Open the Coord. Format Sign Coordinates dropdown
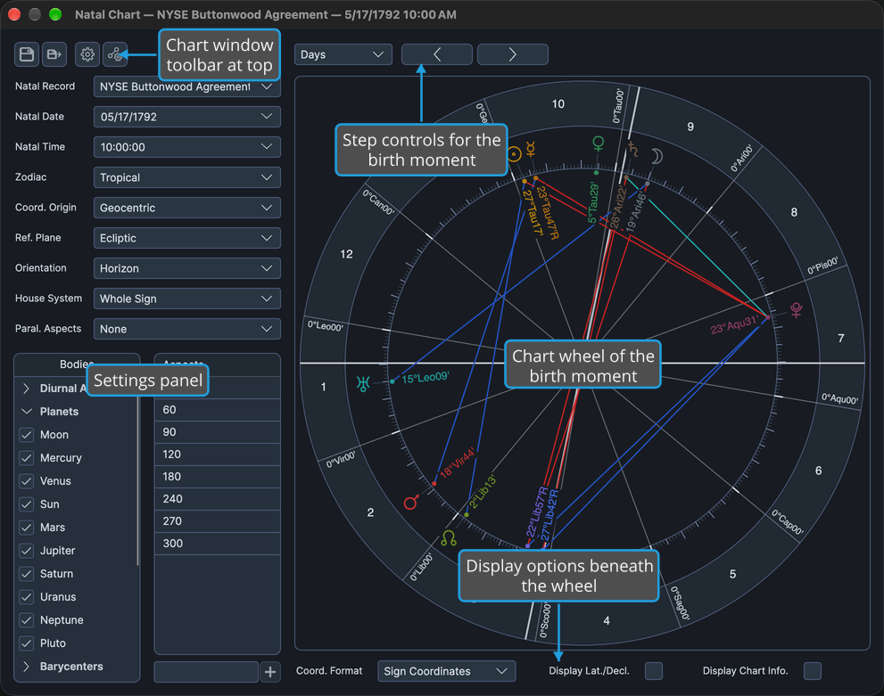The image size is (884, 696). [x=447, y=671]
